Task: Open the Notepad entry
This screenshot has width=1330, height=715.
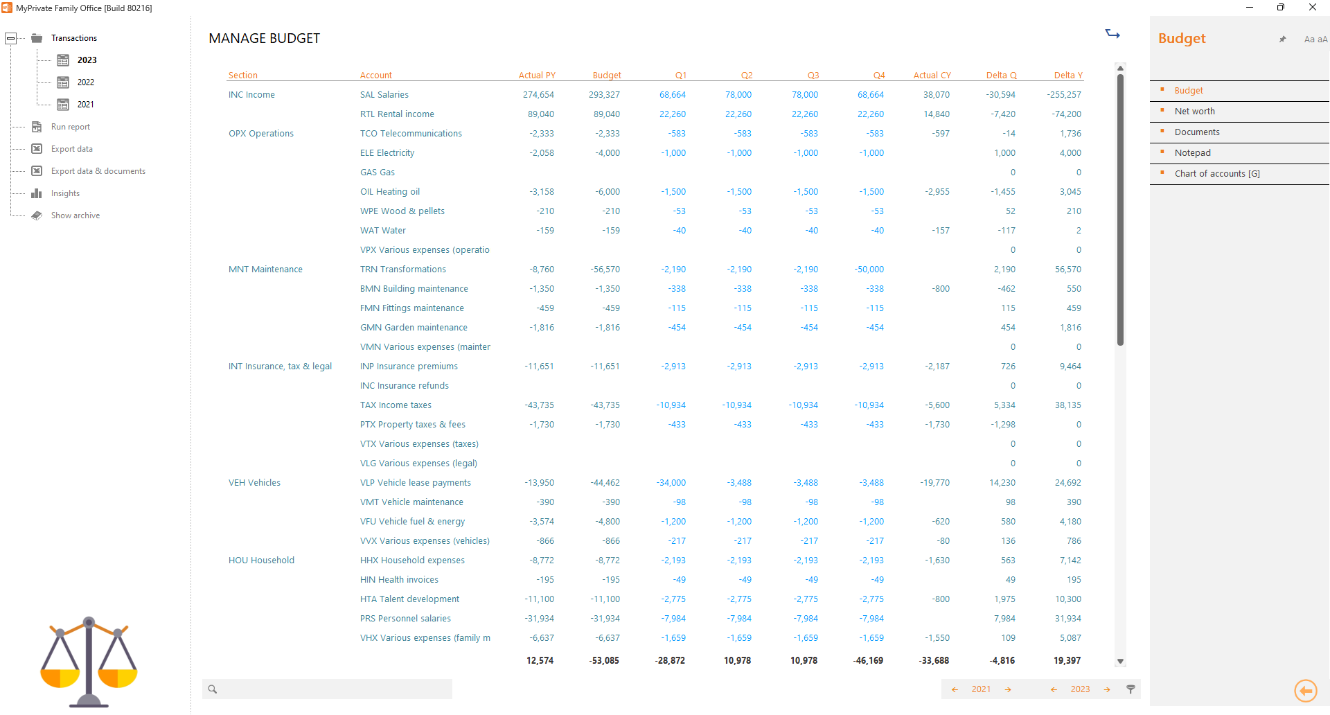Action: click(1192, 152)
